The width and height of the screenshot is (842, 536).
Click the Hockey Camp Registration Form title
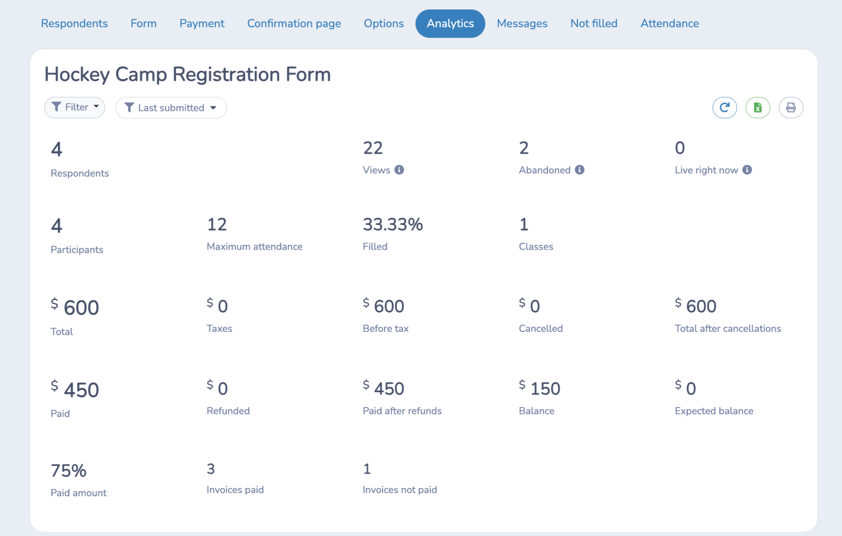[187, 74]
